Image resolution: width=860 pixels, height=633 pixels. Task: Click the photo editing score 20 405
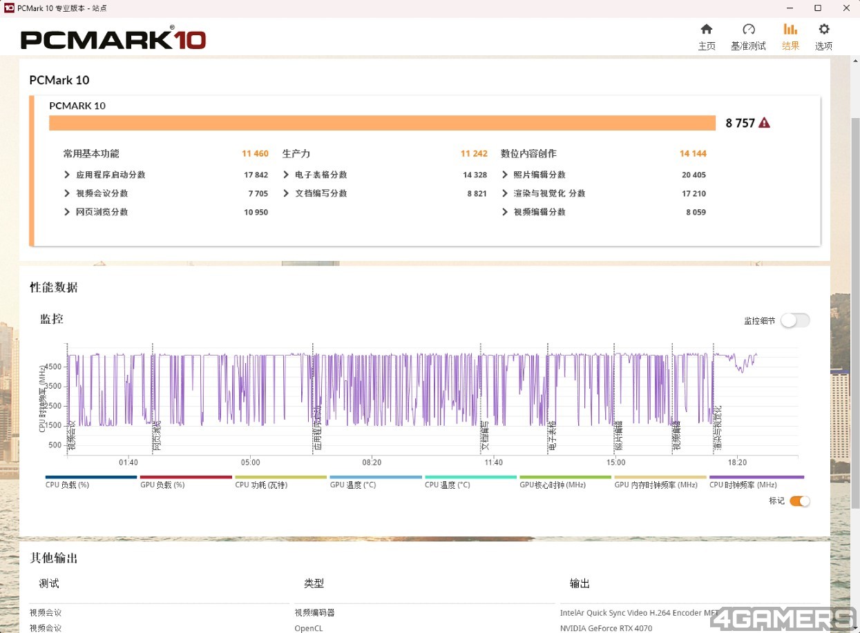point(694,175)
